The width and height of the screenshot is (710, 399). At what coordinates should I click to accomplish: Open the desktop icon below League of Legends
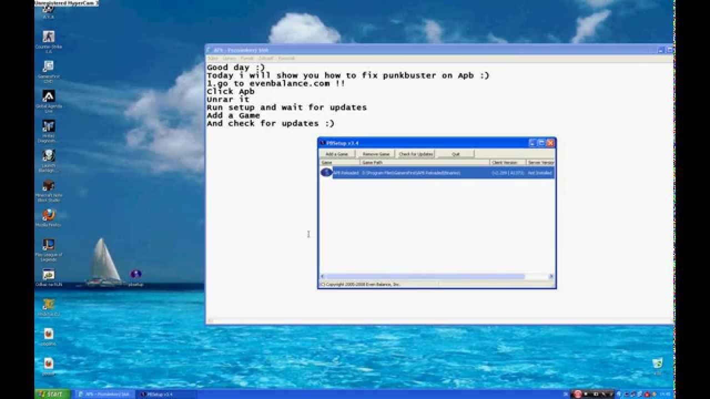48,277
